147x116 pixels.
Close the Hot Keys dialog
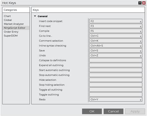pyautogui.click(x=144, y=3)
